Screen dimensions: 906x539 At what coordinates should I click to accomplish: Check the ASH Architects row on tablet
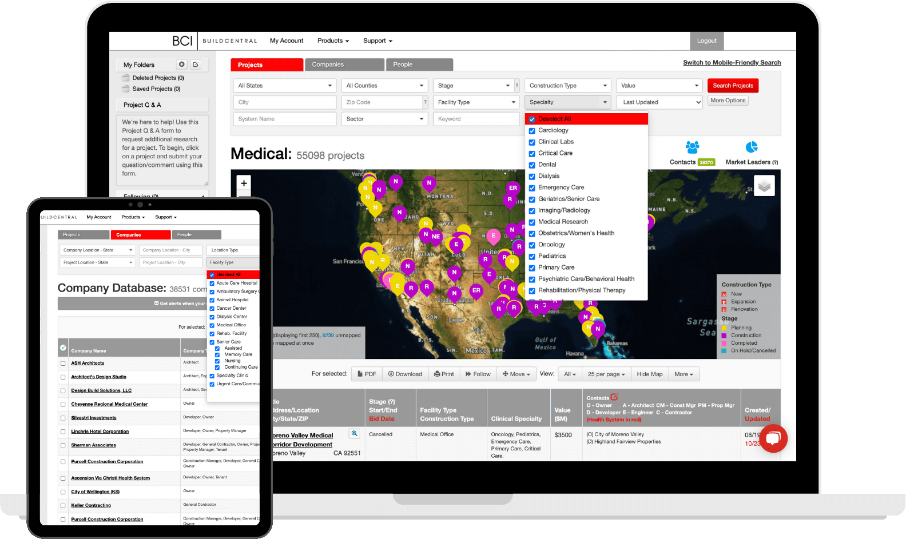[x=63, y=364]
